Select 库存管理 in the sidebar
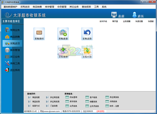This screenshot has width=157, height=114. click(x=13, y=50)
